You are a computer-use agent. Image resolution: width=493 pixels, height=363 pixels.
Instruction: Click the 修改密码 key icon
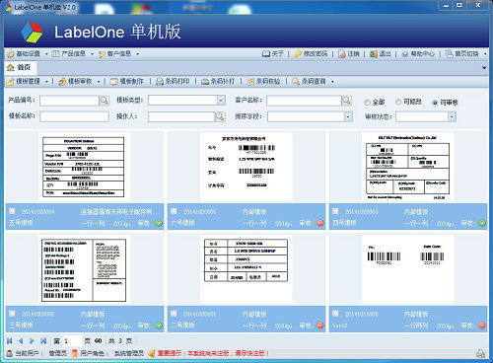coord(298,53)
